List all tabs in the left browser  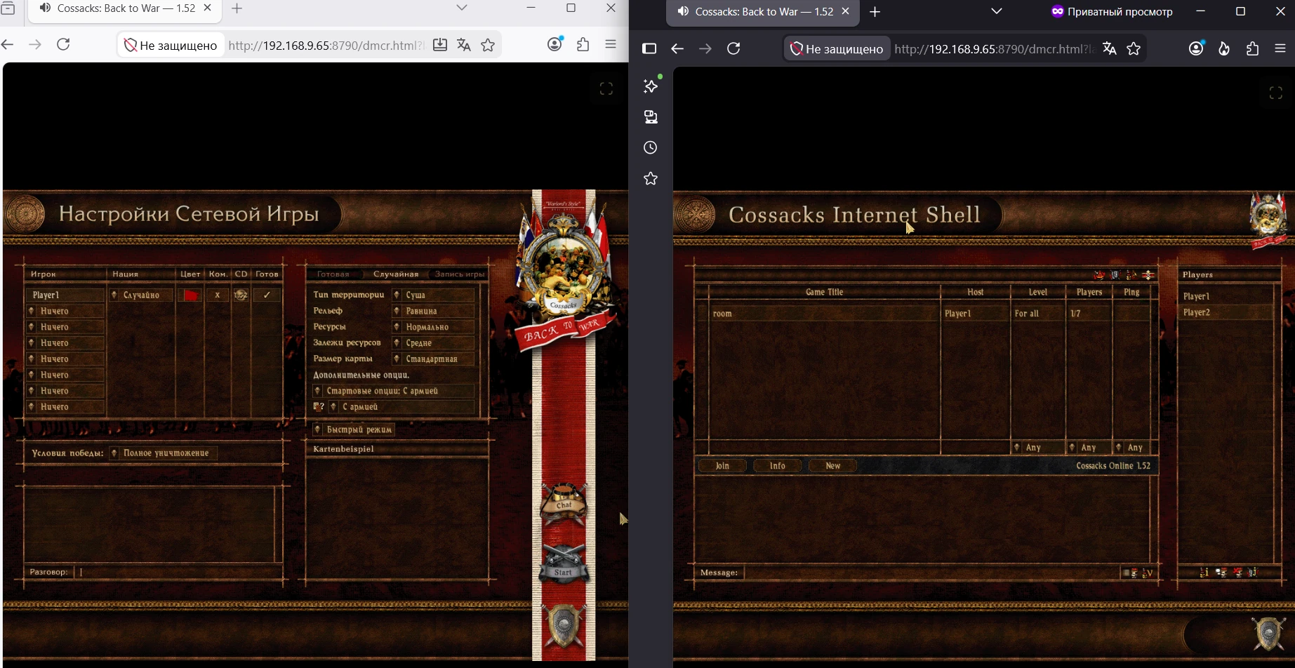pyautogui.click(x=461, y=8)
